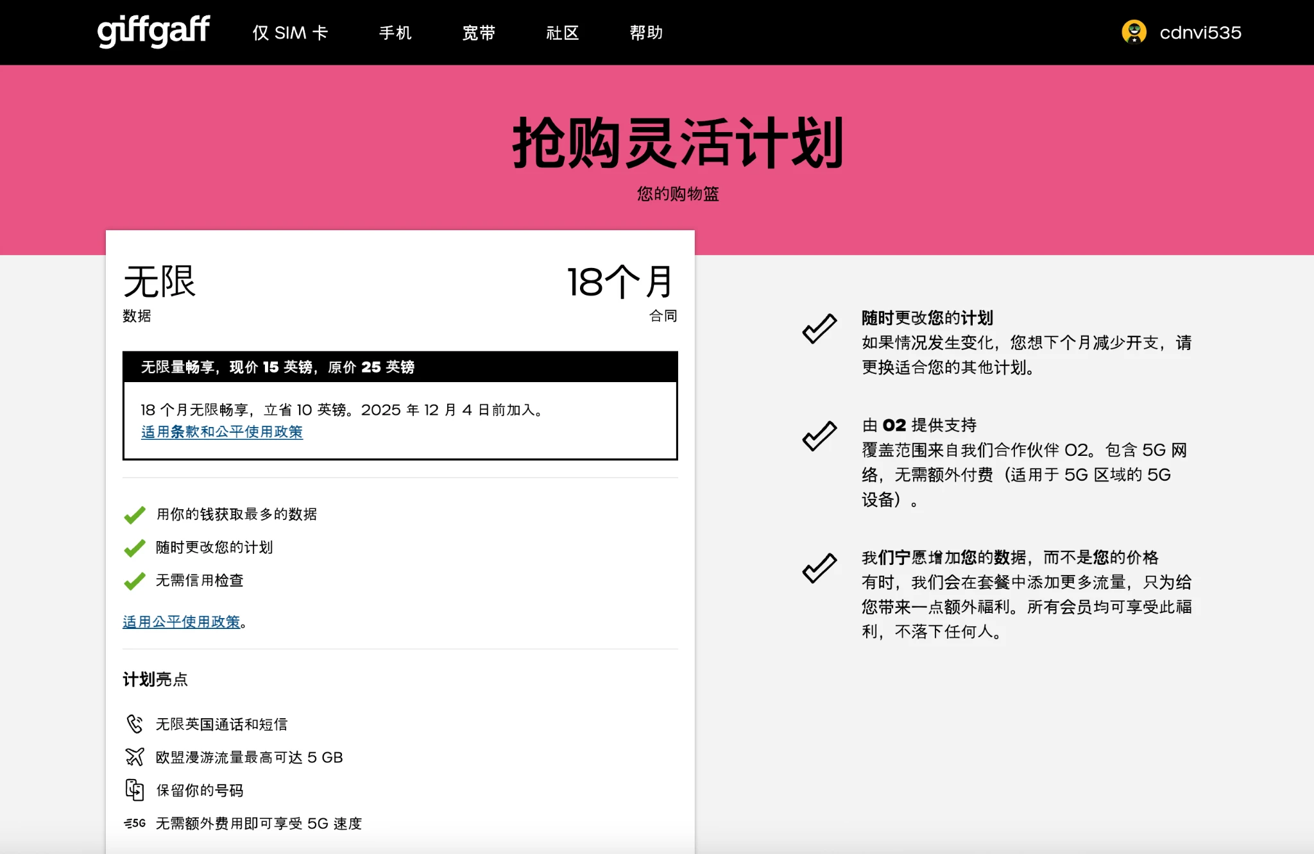
Task: Click the black offer banner 无限量畅享
Action: (400, 367)
